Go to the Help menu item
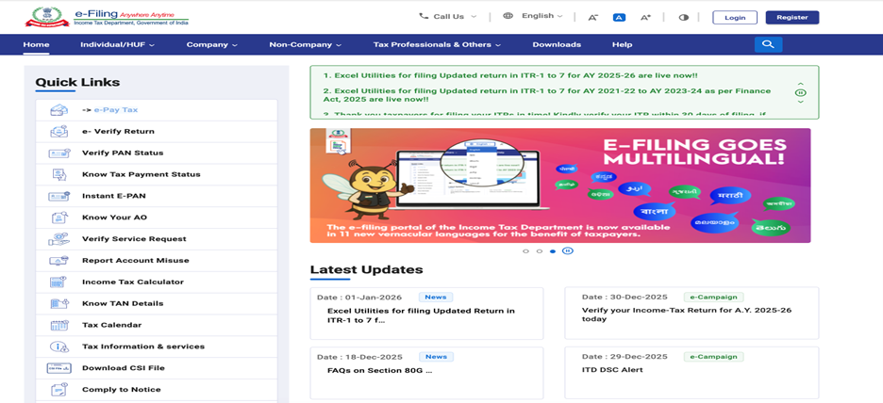 pos(622,44)
